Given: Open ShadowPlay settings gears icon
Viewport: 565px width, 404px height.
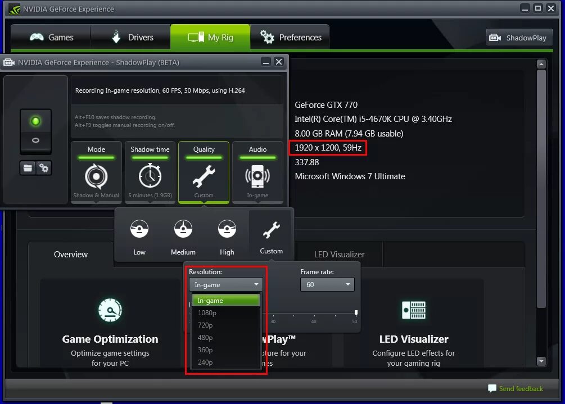Looking at the screenshot, I should click(44, 168).
